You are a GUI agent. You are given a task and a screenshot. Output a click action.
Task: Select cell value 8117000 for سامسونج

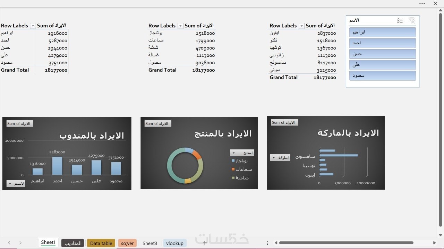point(326,63)
